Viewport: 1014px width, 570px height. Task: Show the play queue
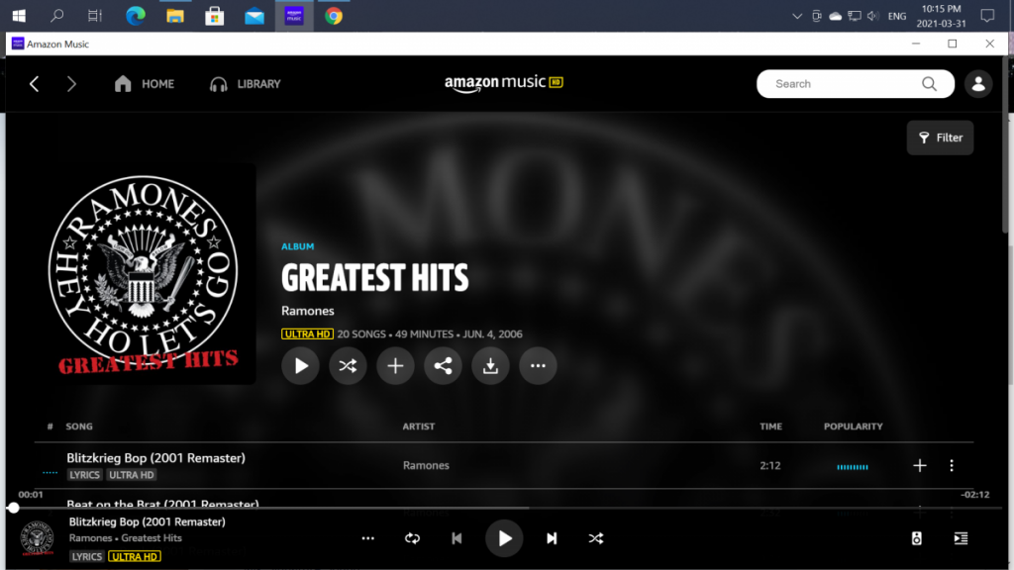(961, 538)
